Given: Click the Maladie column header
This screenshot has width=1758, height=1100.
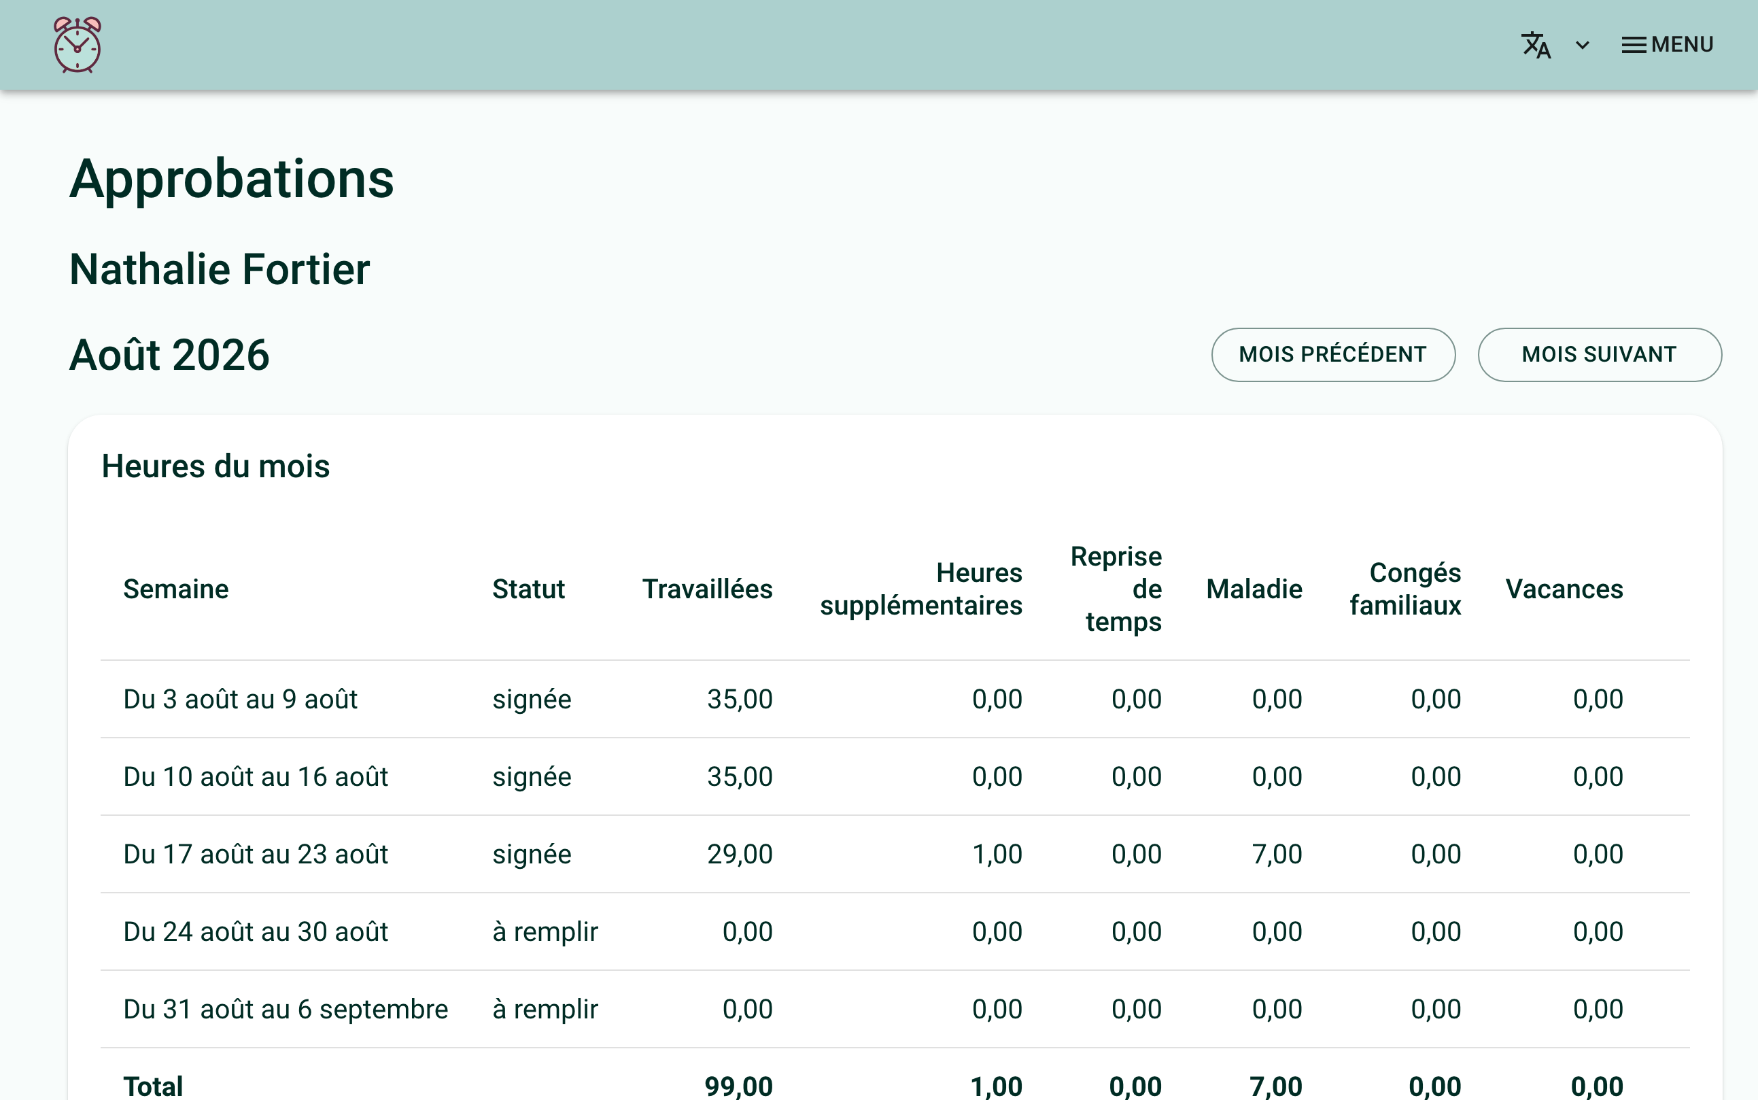Looking at the screenshot, I should [x=1254, y=589].
